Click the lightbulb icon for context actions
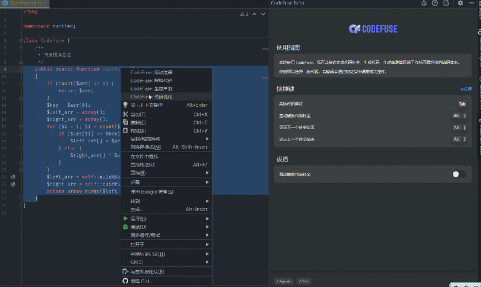This screenshot has width=481, height=287. 125,104
